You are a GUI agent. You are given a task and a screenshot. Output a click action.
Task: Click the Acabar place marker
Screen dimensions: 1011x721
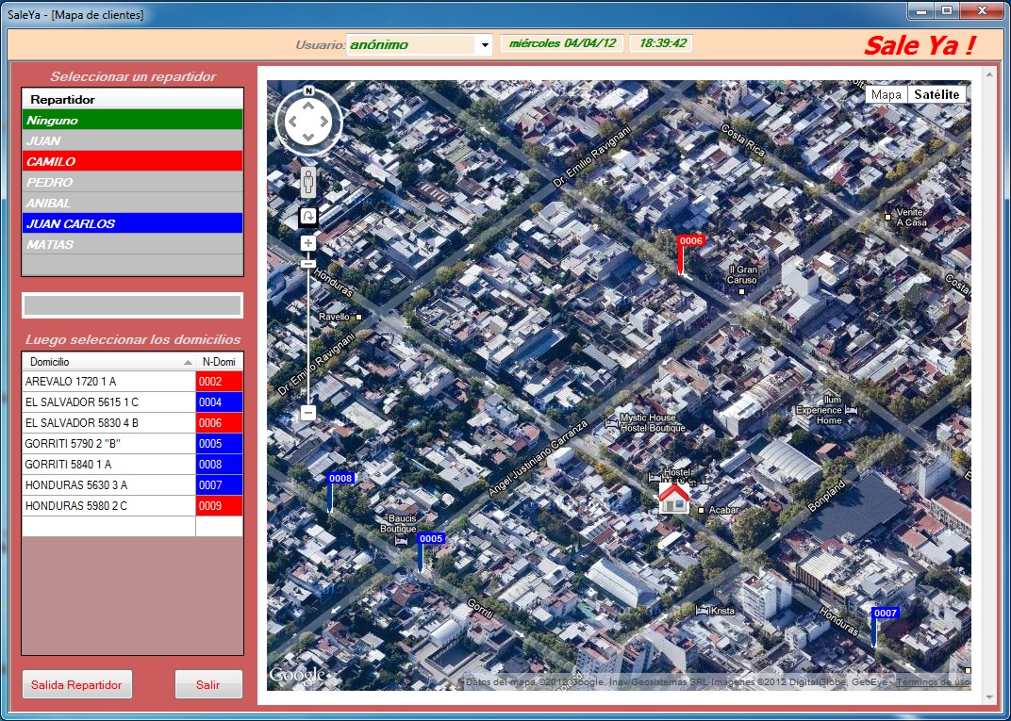pos(702,510)
